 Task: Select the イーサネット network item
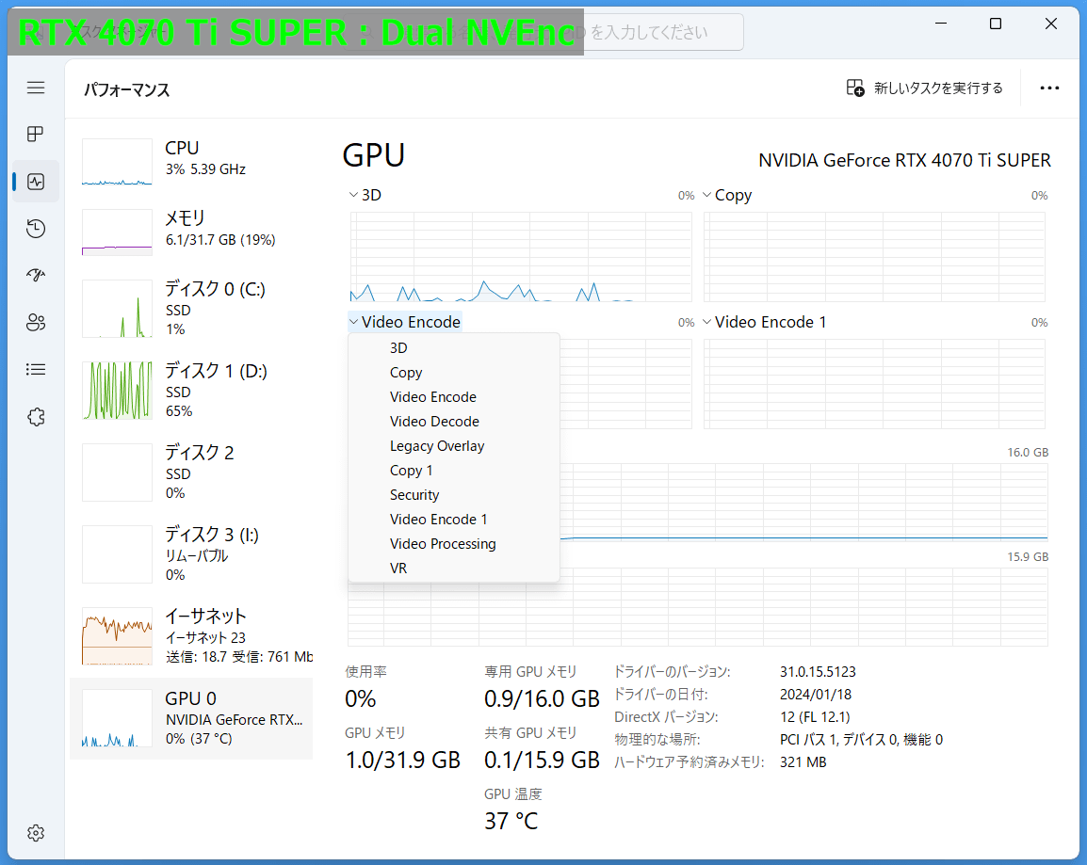pyautogui.click(x=191, y=635)
